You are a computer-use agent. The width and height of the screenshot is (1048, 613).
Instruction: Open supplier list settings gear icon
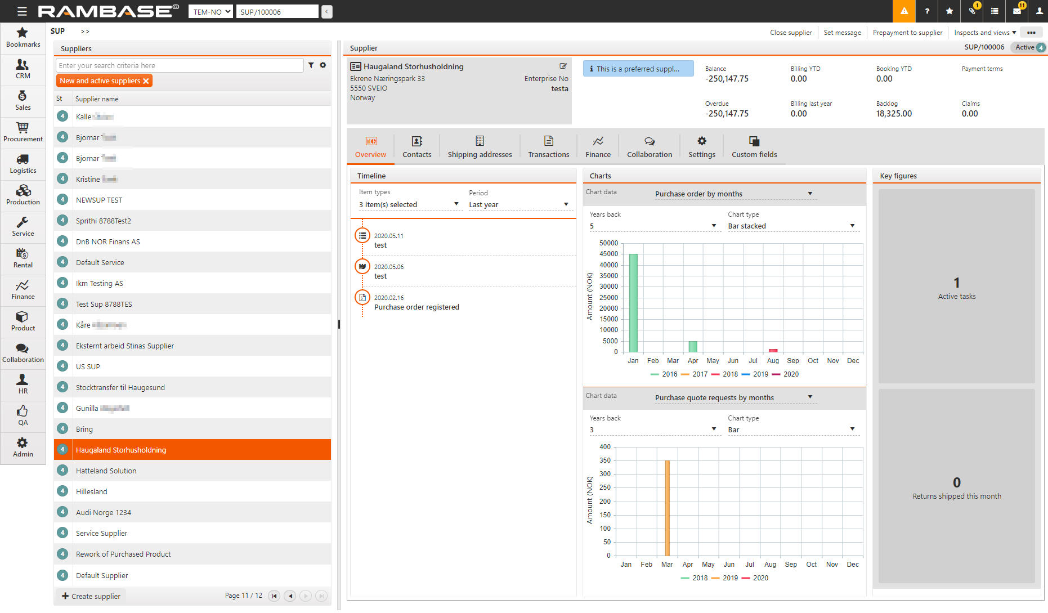pos(323,65)
